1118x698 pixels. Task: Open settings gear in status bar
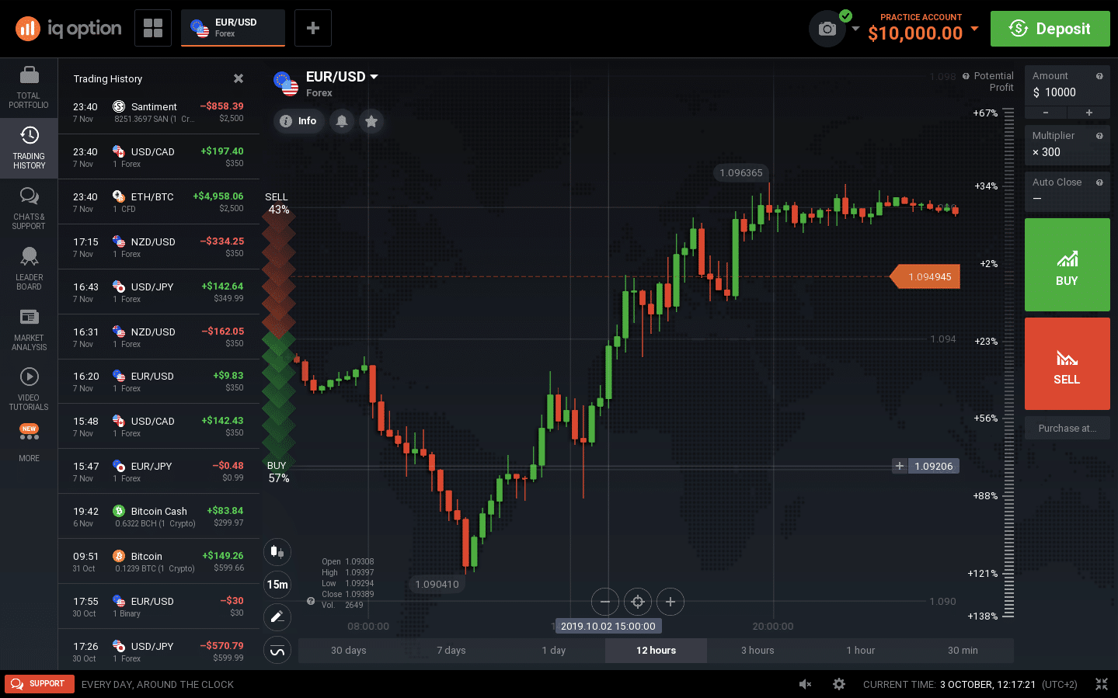(x=839, y=684)
